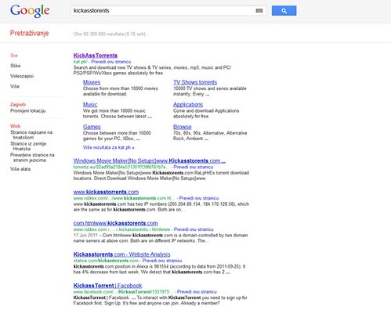
Task: Open the com.htmlwww.kickasstorents.com result
Action: coord(115,223)
